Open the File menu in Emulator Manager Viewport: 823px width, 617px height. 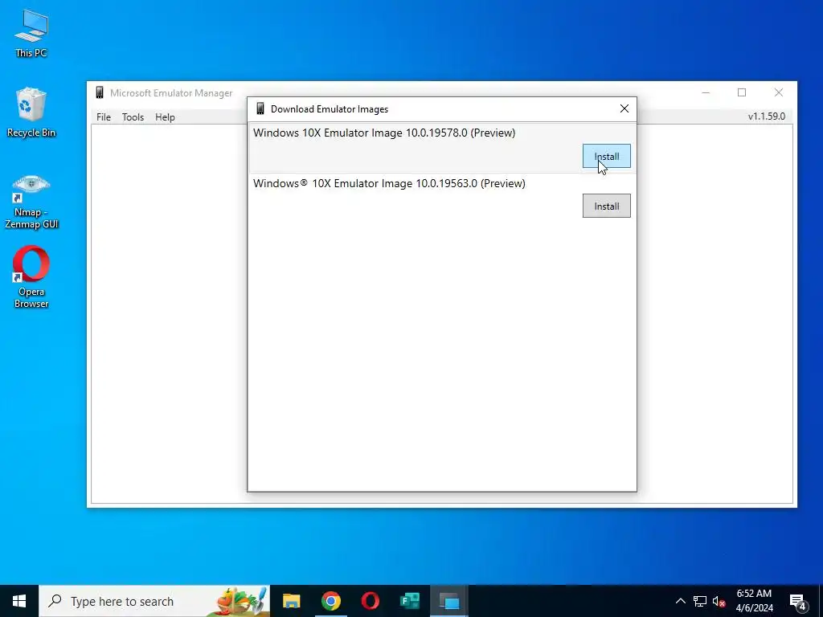coord(104,117)
